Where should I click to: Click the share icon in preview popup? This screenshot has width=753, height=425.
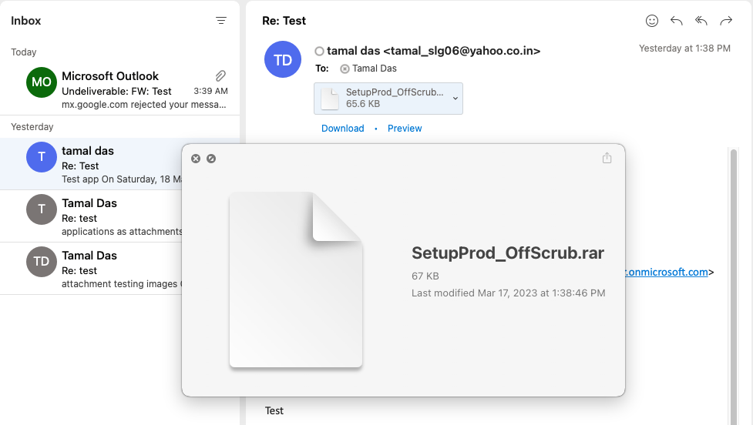(607, 158)
